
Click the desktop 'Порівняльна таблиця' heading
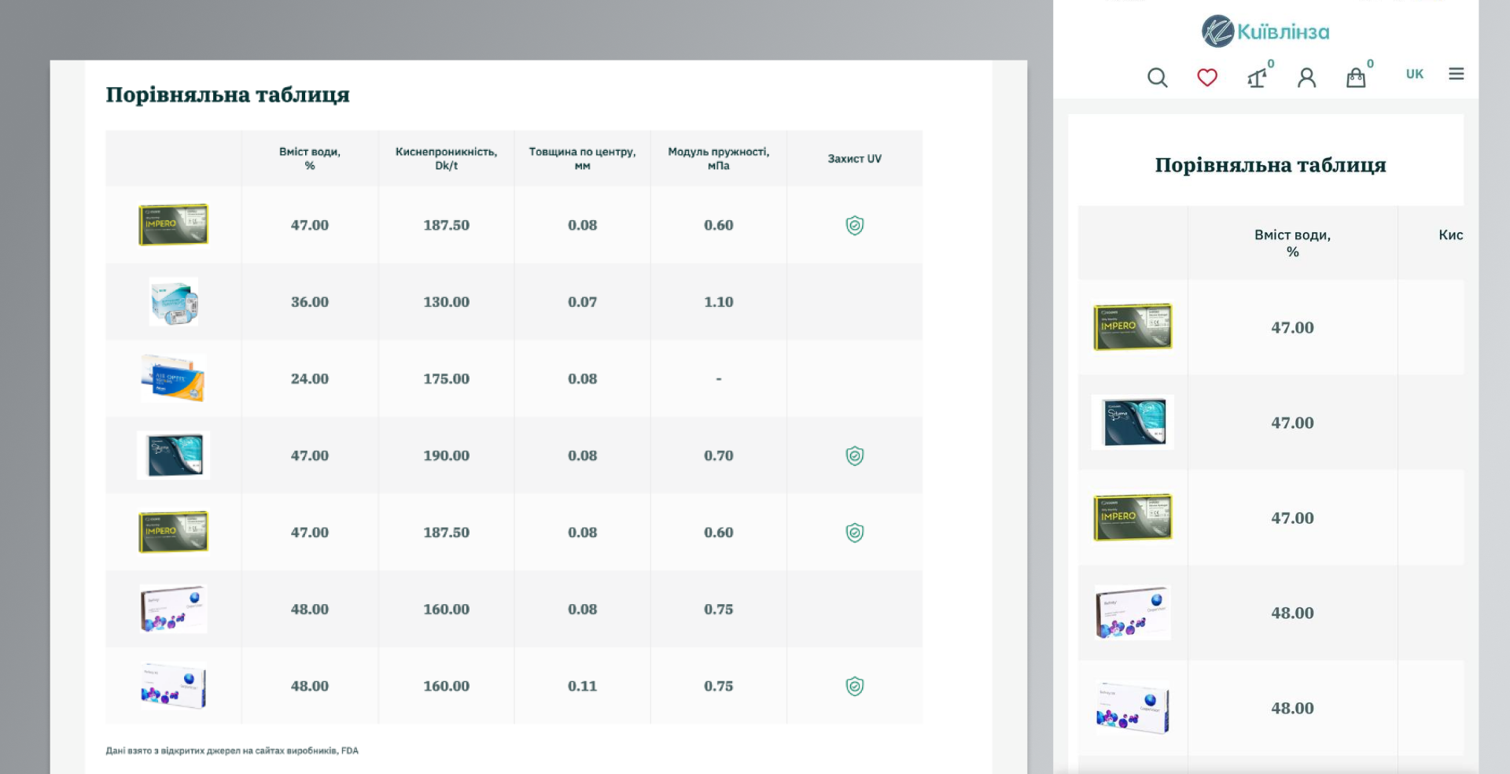pyautogui.click(x=228, y=94)
